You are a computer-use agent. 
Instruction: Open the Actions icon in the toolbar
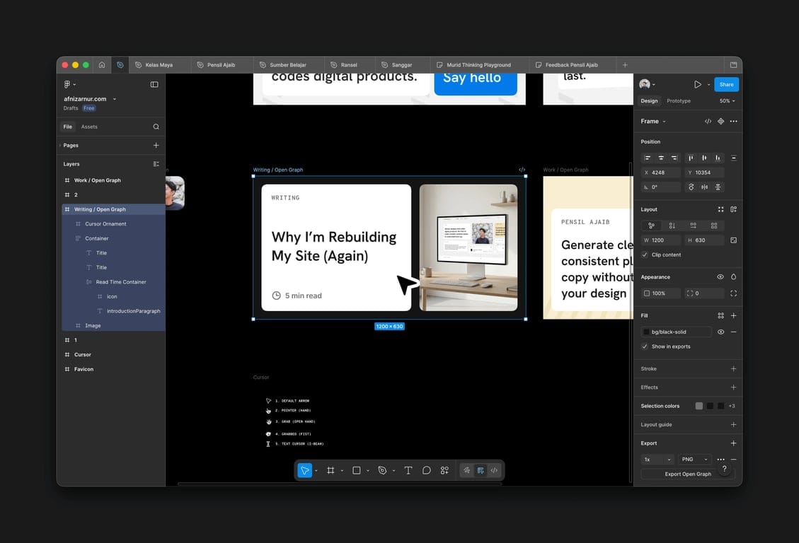444,470
